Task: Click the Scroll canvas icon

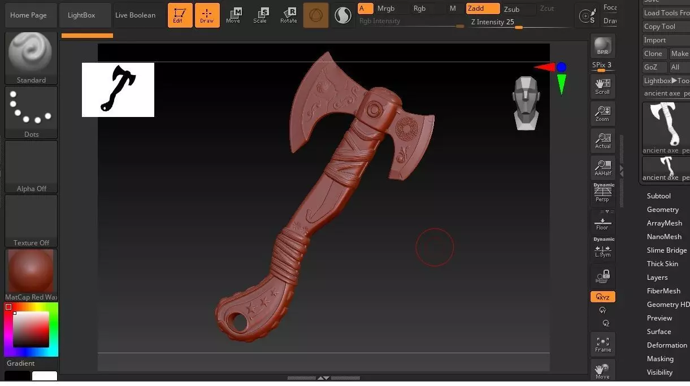Action: point(602,86)
